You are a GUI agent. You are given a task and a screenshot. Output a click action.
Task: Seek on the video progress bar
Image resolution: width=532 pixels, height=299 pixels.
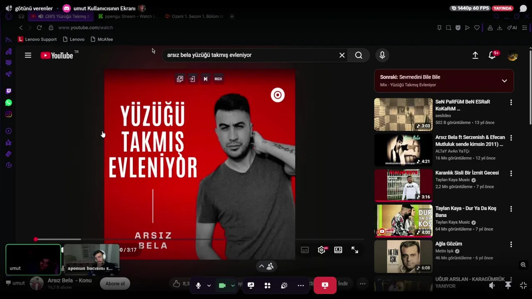199,239
